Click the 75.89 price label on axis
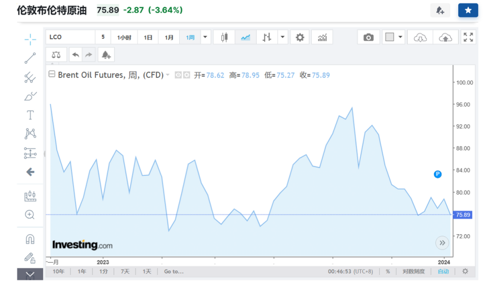The image size is (489, 283). [x=463, y=215]
